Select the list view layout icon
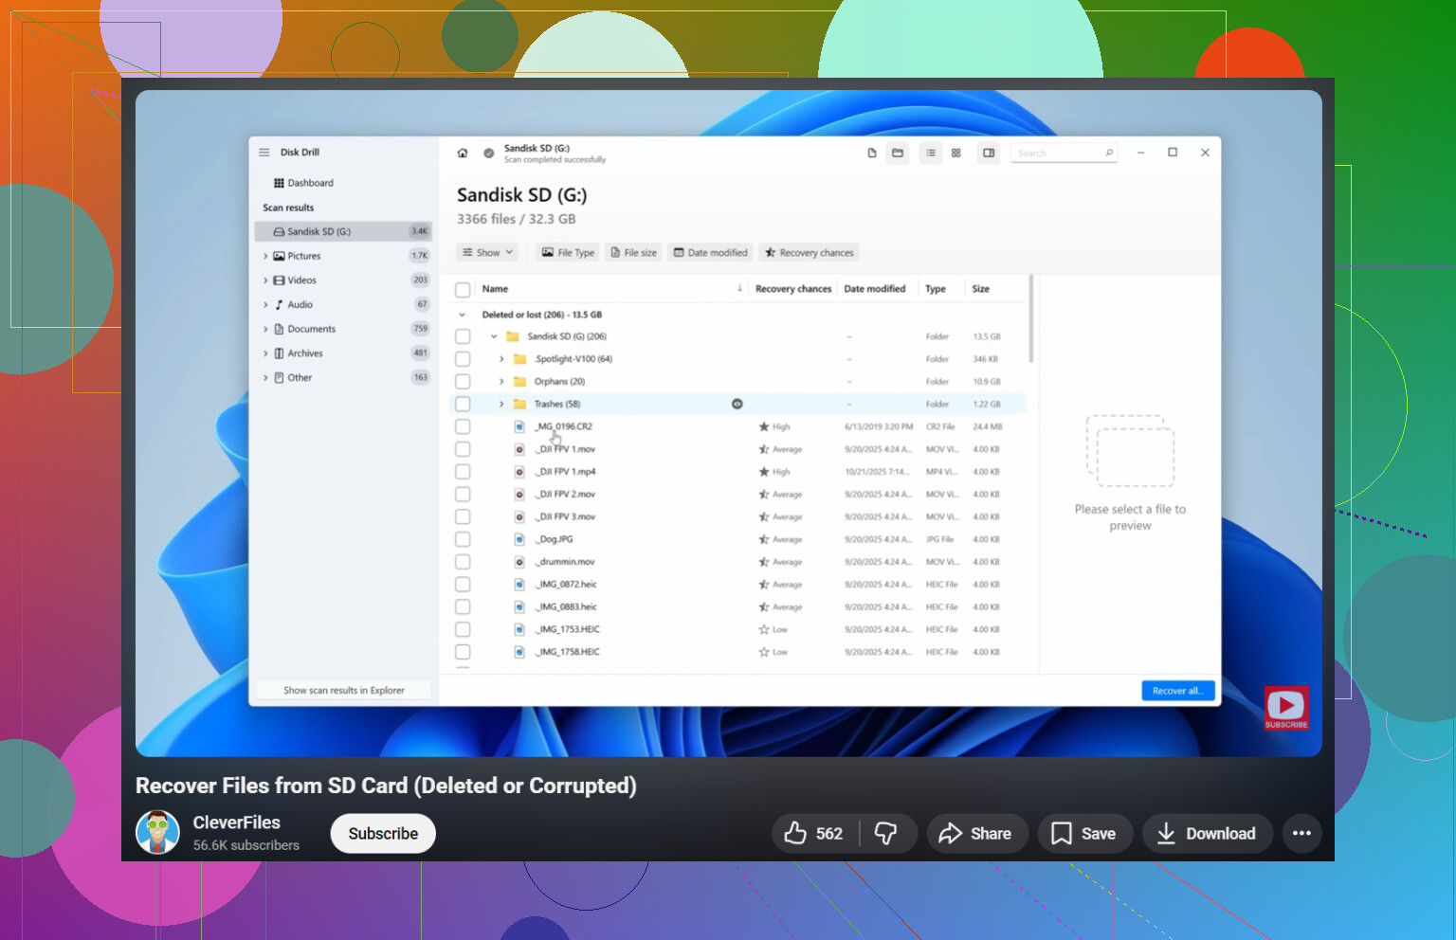The width and height of the screenshot is (1456, 940). pyautogui.click(x=931, y=153)
